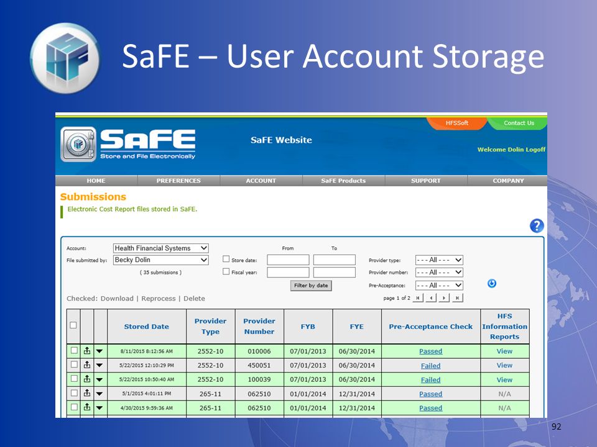Image resolution: width=597 pixels, height=447 pixels.
Task: Open the Account dropdown Health Financial Systems
Action: (x=160, y=248)
